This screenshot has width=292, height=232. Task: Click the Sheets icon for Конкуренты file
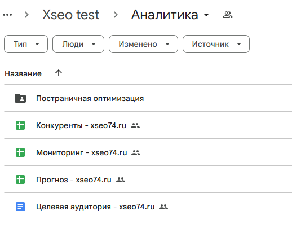(x=20, y=125)
